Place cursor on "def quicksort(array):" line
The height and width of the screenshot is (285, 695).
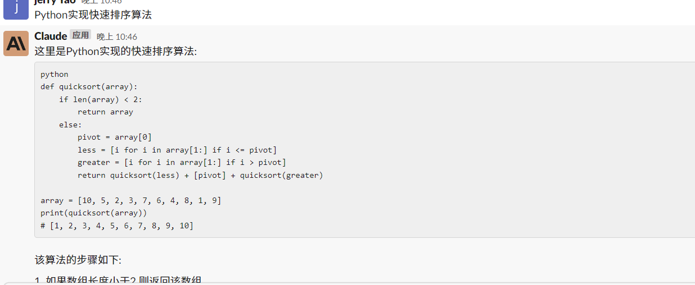(89, 86)
